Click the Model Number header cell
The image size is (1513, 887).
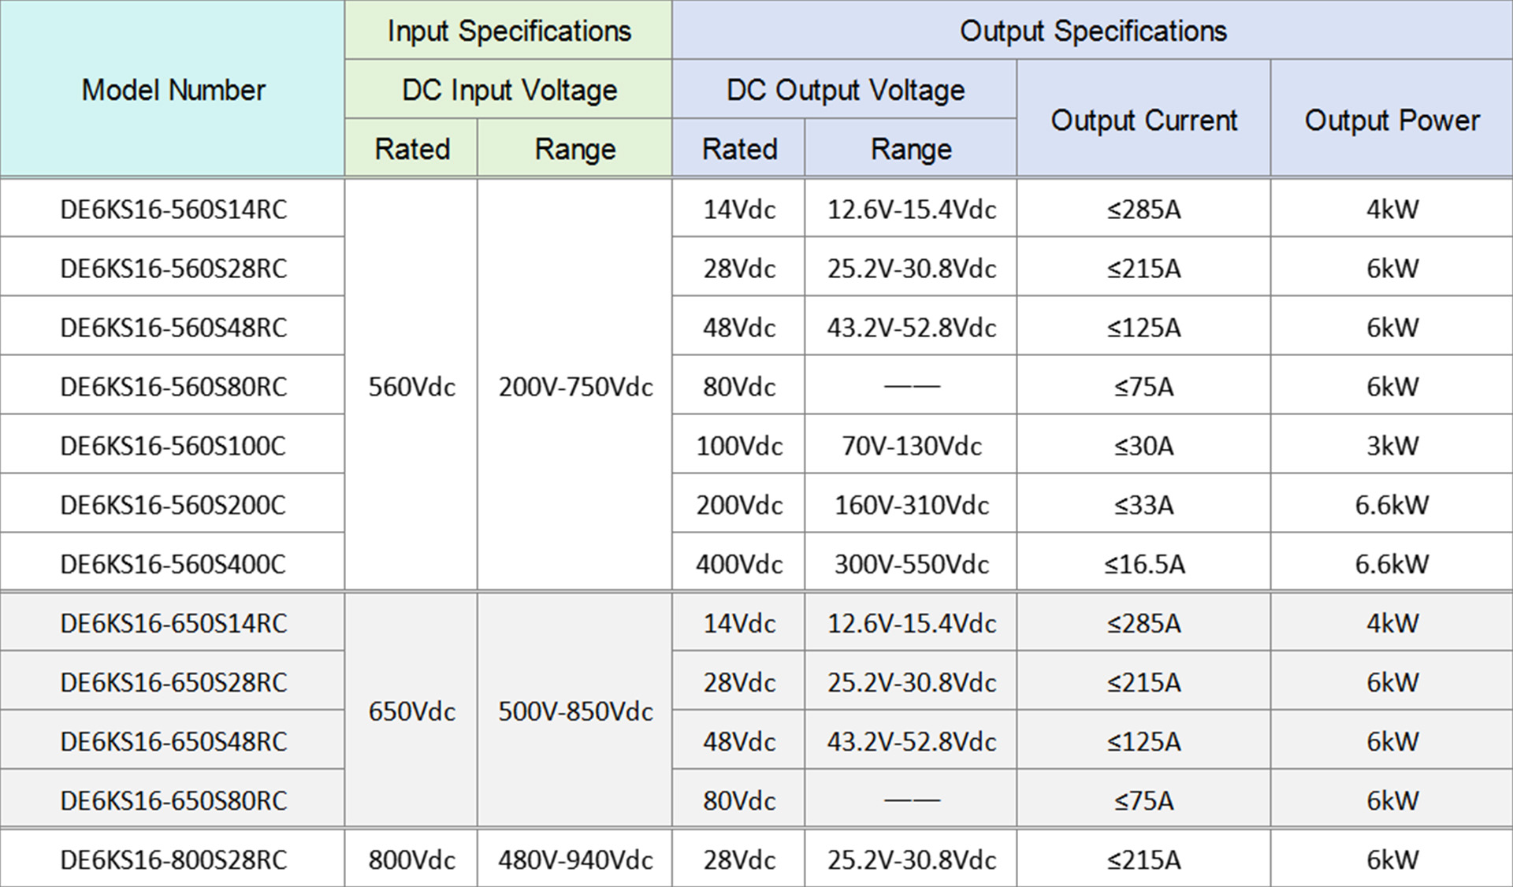(173, 90)
